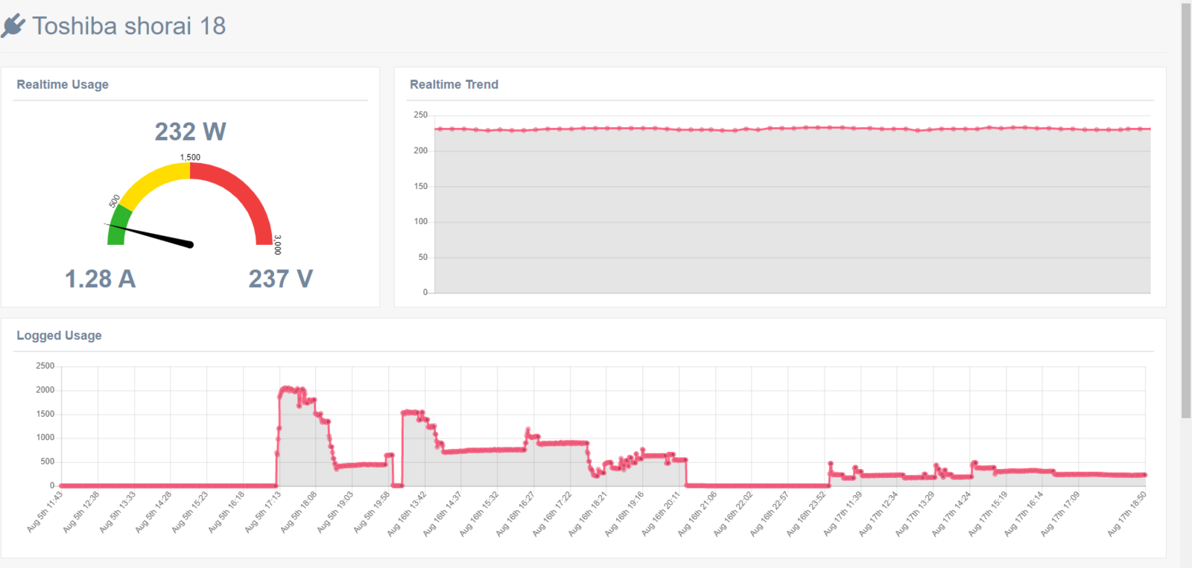
Task: Click the 200 axis label in Realtime Trend
Action: 421,150
